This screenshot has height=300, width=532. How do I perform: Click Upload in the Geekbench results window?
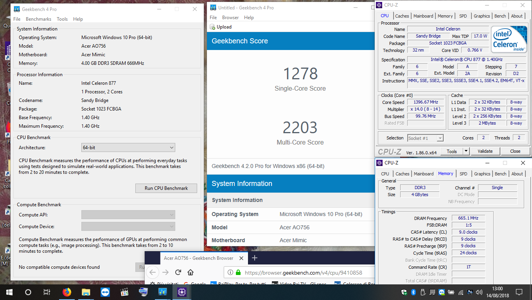tap(221, 27)
